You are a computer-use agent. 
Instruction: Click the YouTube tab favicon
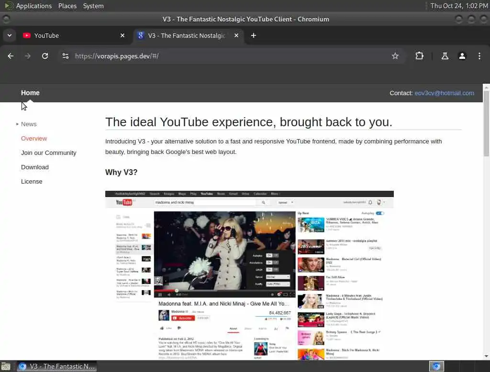coord(27,35)
